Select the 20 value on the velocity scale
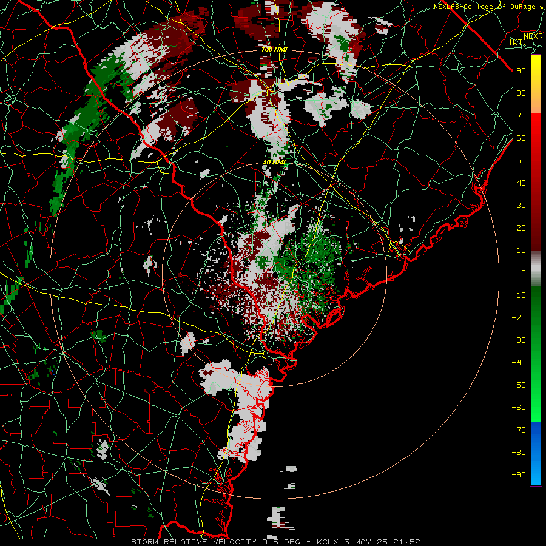This screenshot has height=546, width=546. pos(521,227)
